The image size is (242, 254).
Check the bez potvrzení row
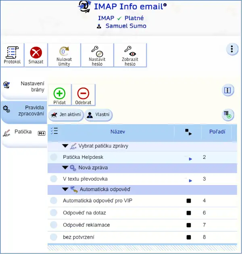point(54,237)
